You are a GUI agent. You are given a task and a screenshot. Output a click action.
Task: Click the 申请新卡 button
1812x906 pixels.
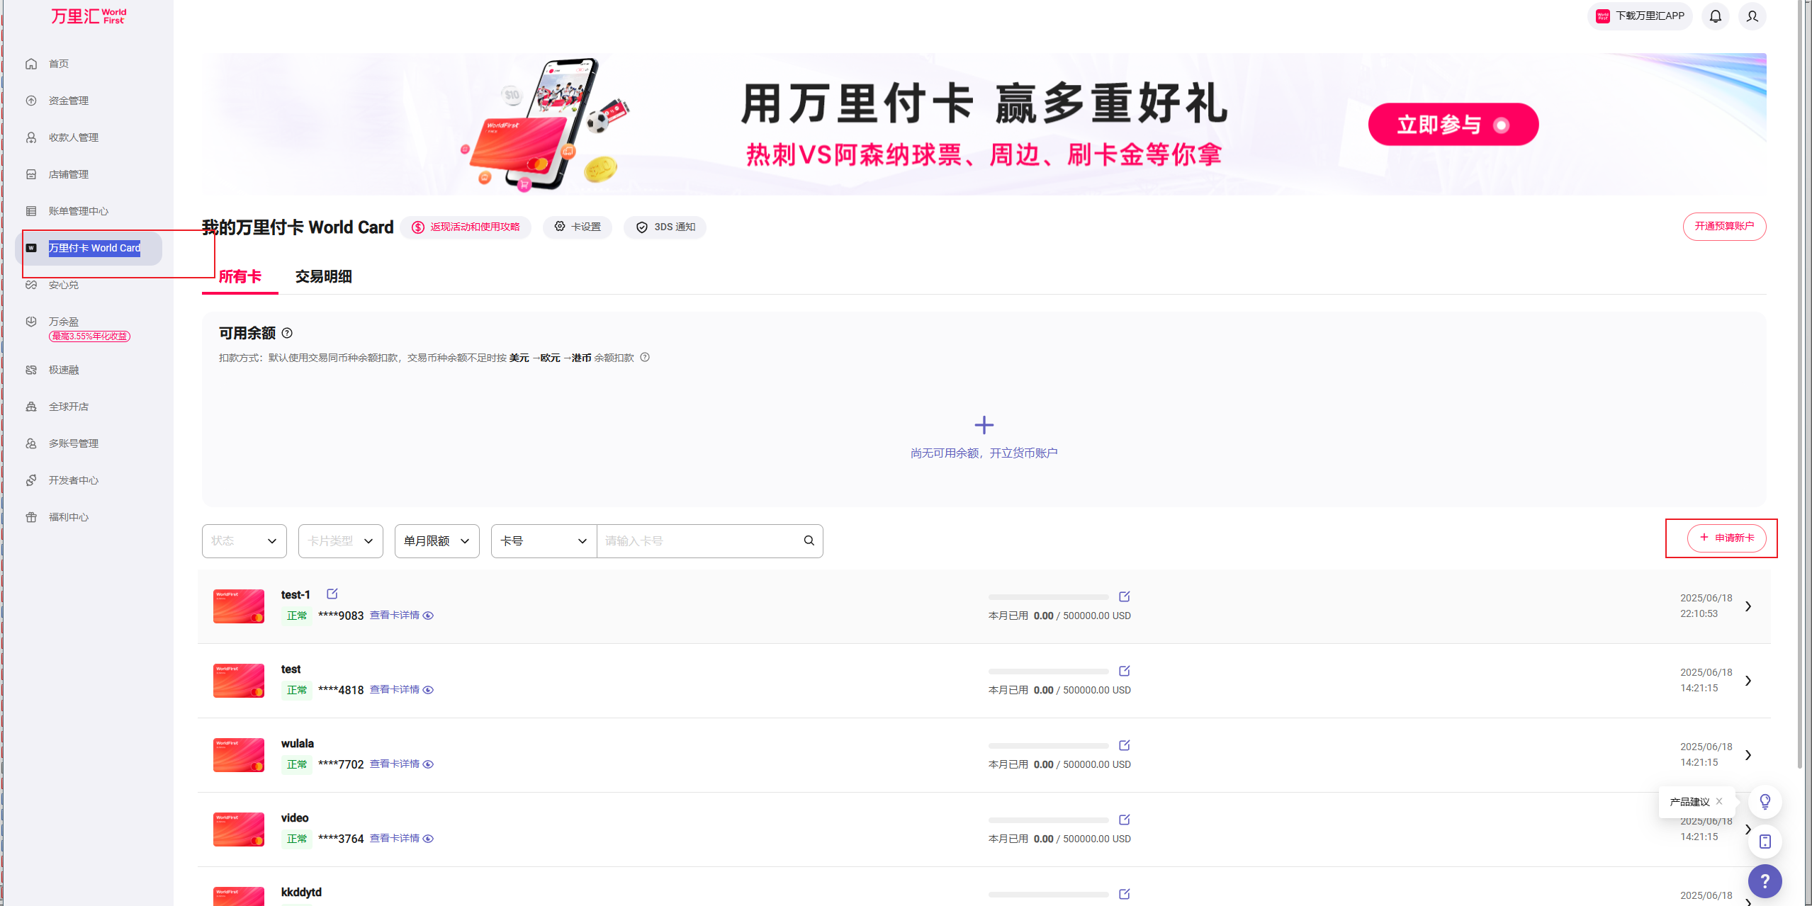coord(1726,538)
